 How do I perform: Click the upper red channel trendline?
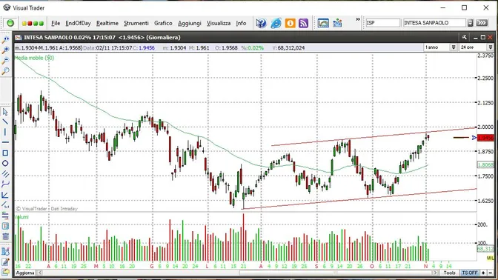point(374,136)
